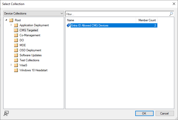Select the Co-Management folder

(30, 35)
